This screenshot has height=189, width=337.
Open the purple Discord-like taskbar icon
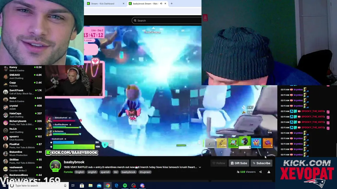click(x=142, y=186)
